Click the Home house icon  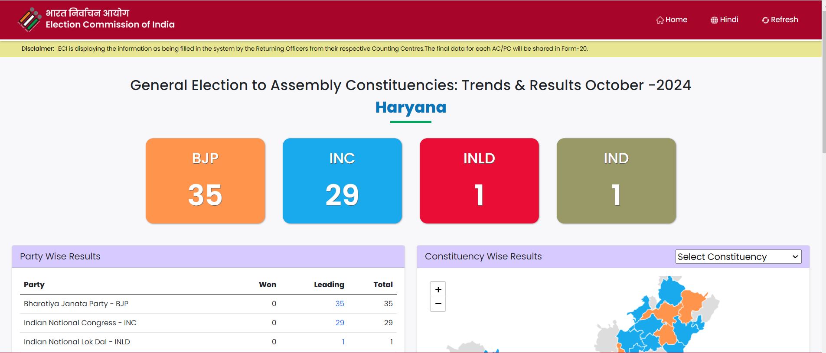pos(660,20)
